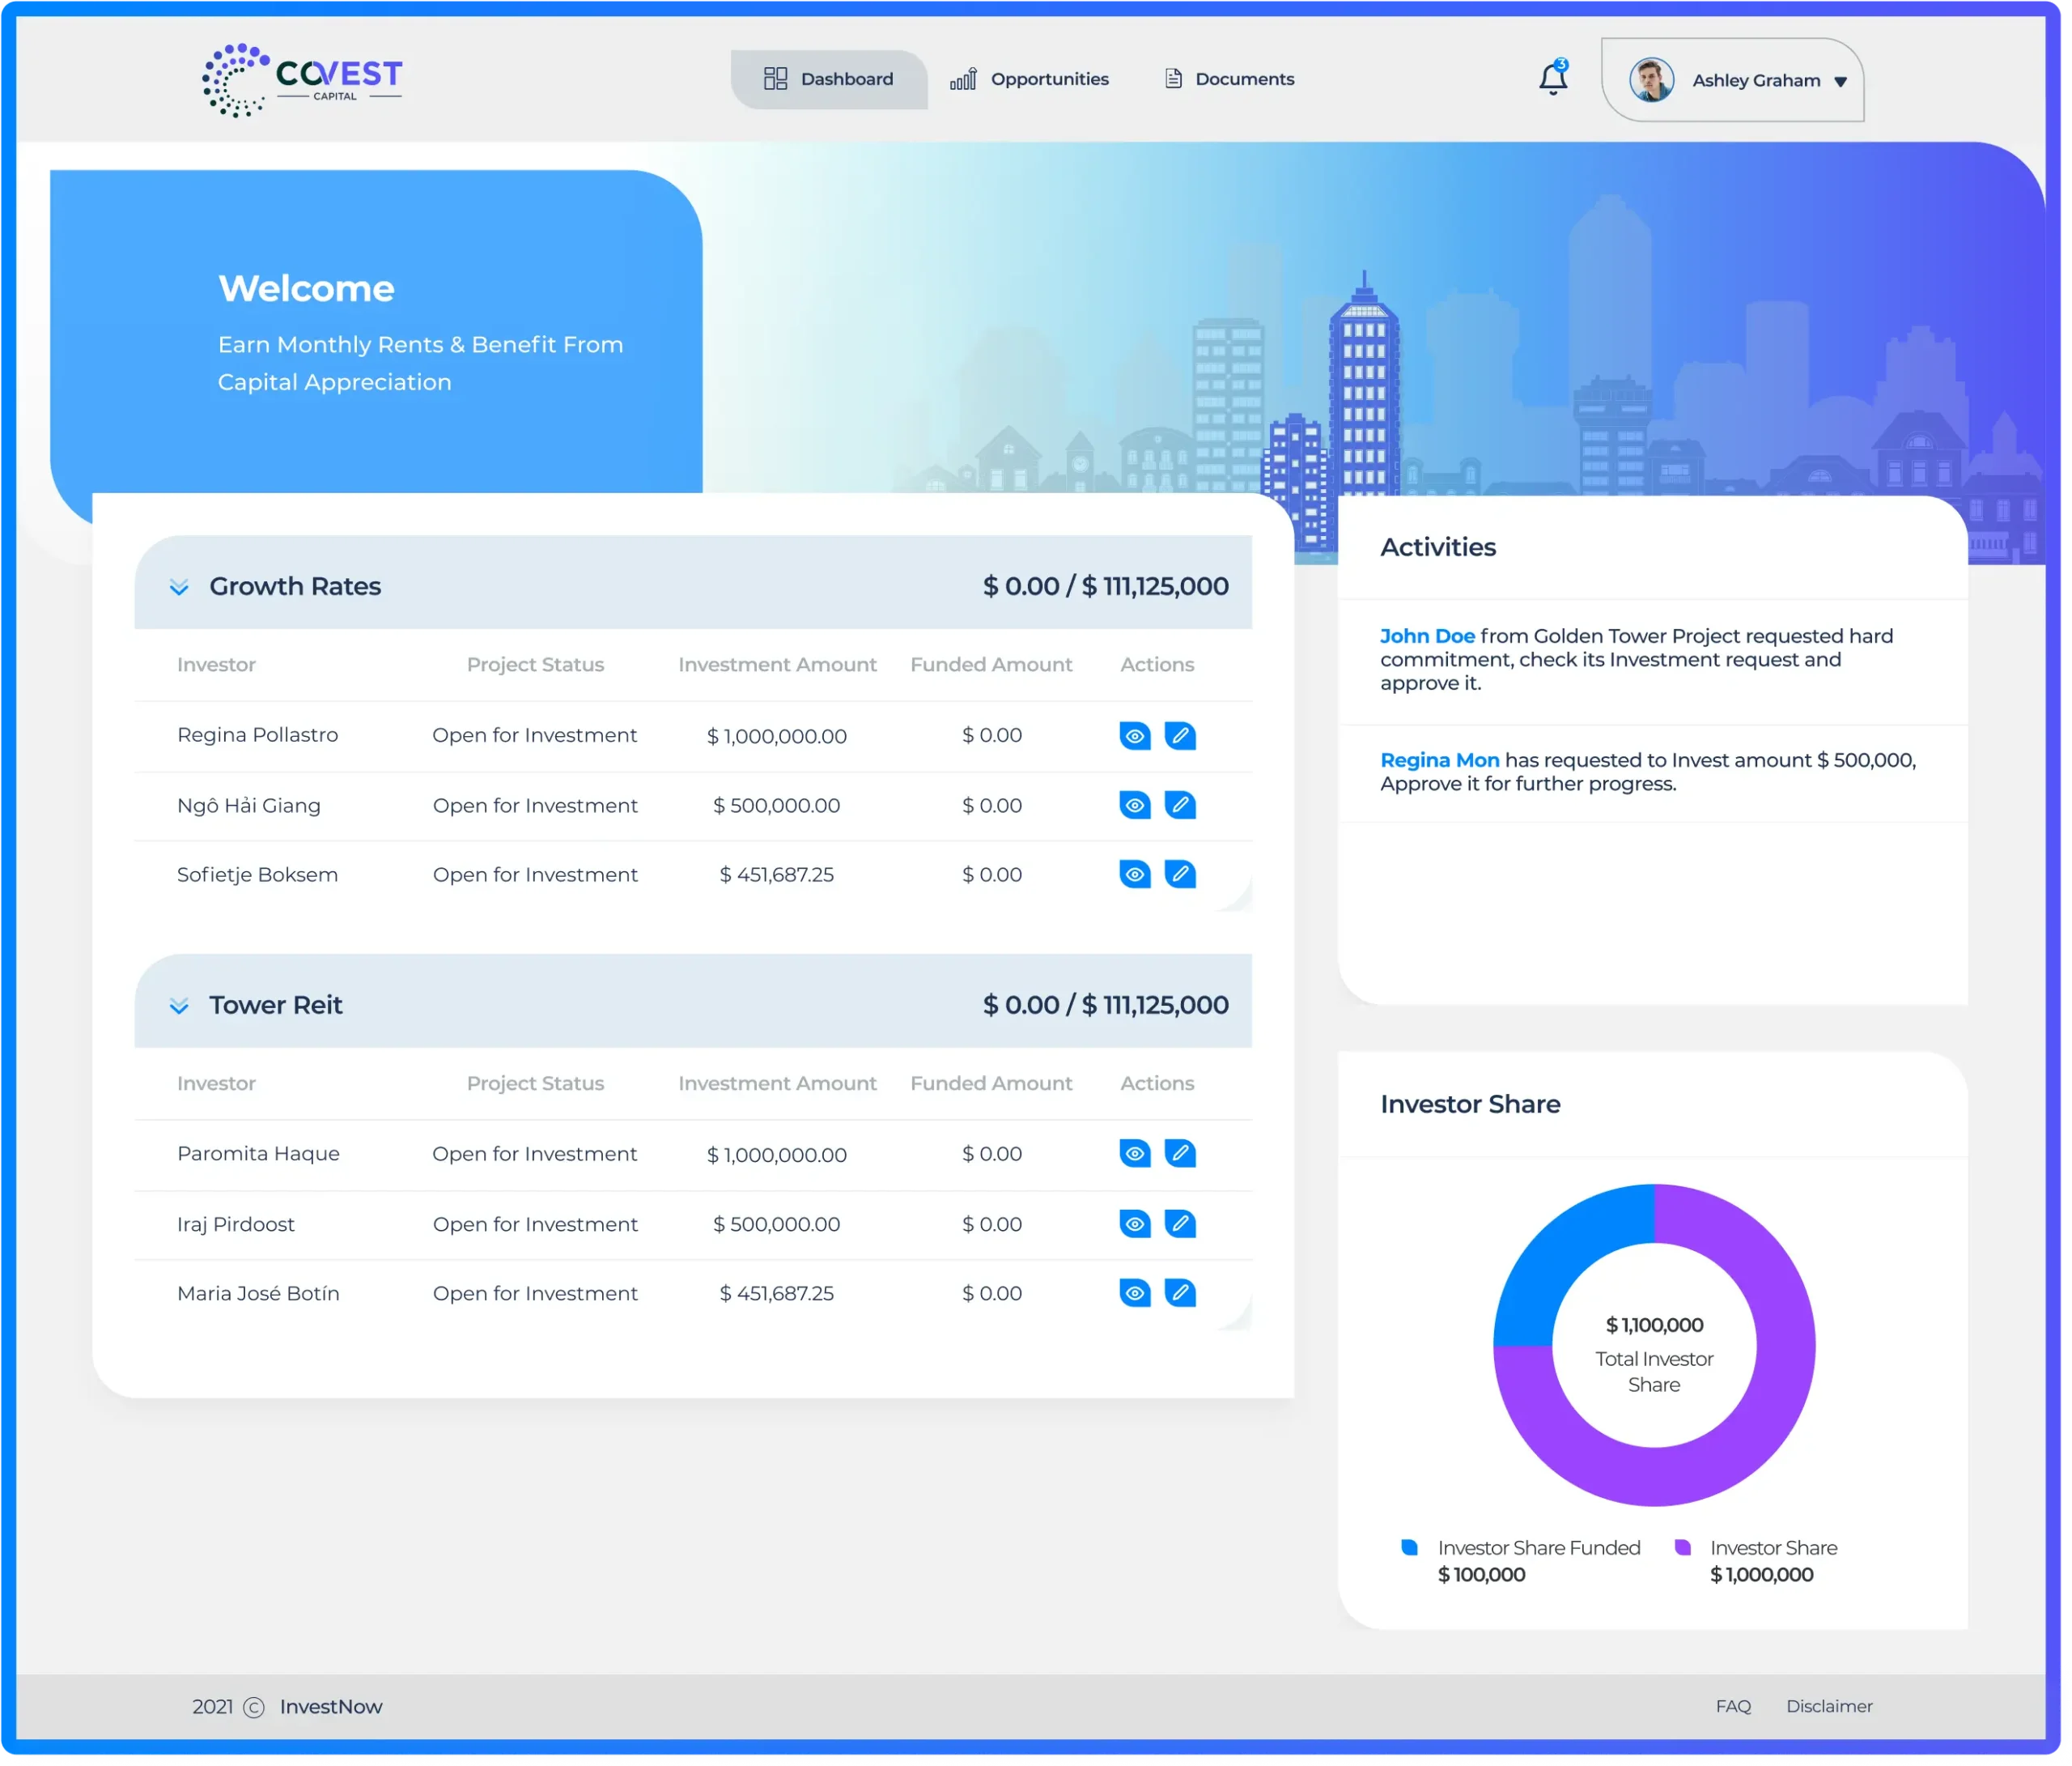
Task: Click the edit icon for Regina Pollastro
Action: coord(1181,734)
